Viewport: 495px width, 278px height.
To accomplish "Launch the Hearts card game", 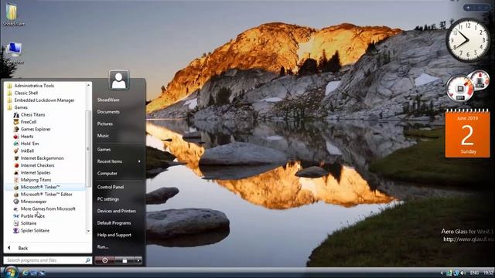I will tap(27, 137).
